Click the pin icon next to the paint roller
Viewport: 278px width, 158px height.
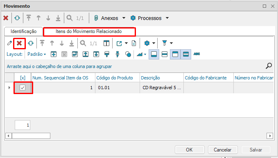(x=118, y=54)
